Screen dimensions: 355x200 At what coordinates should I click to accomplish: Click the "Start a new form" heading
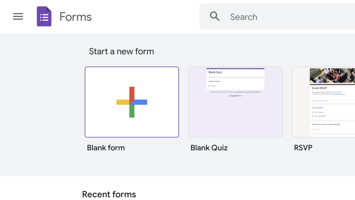[x=122, y=51]
